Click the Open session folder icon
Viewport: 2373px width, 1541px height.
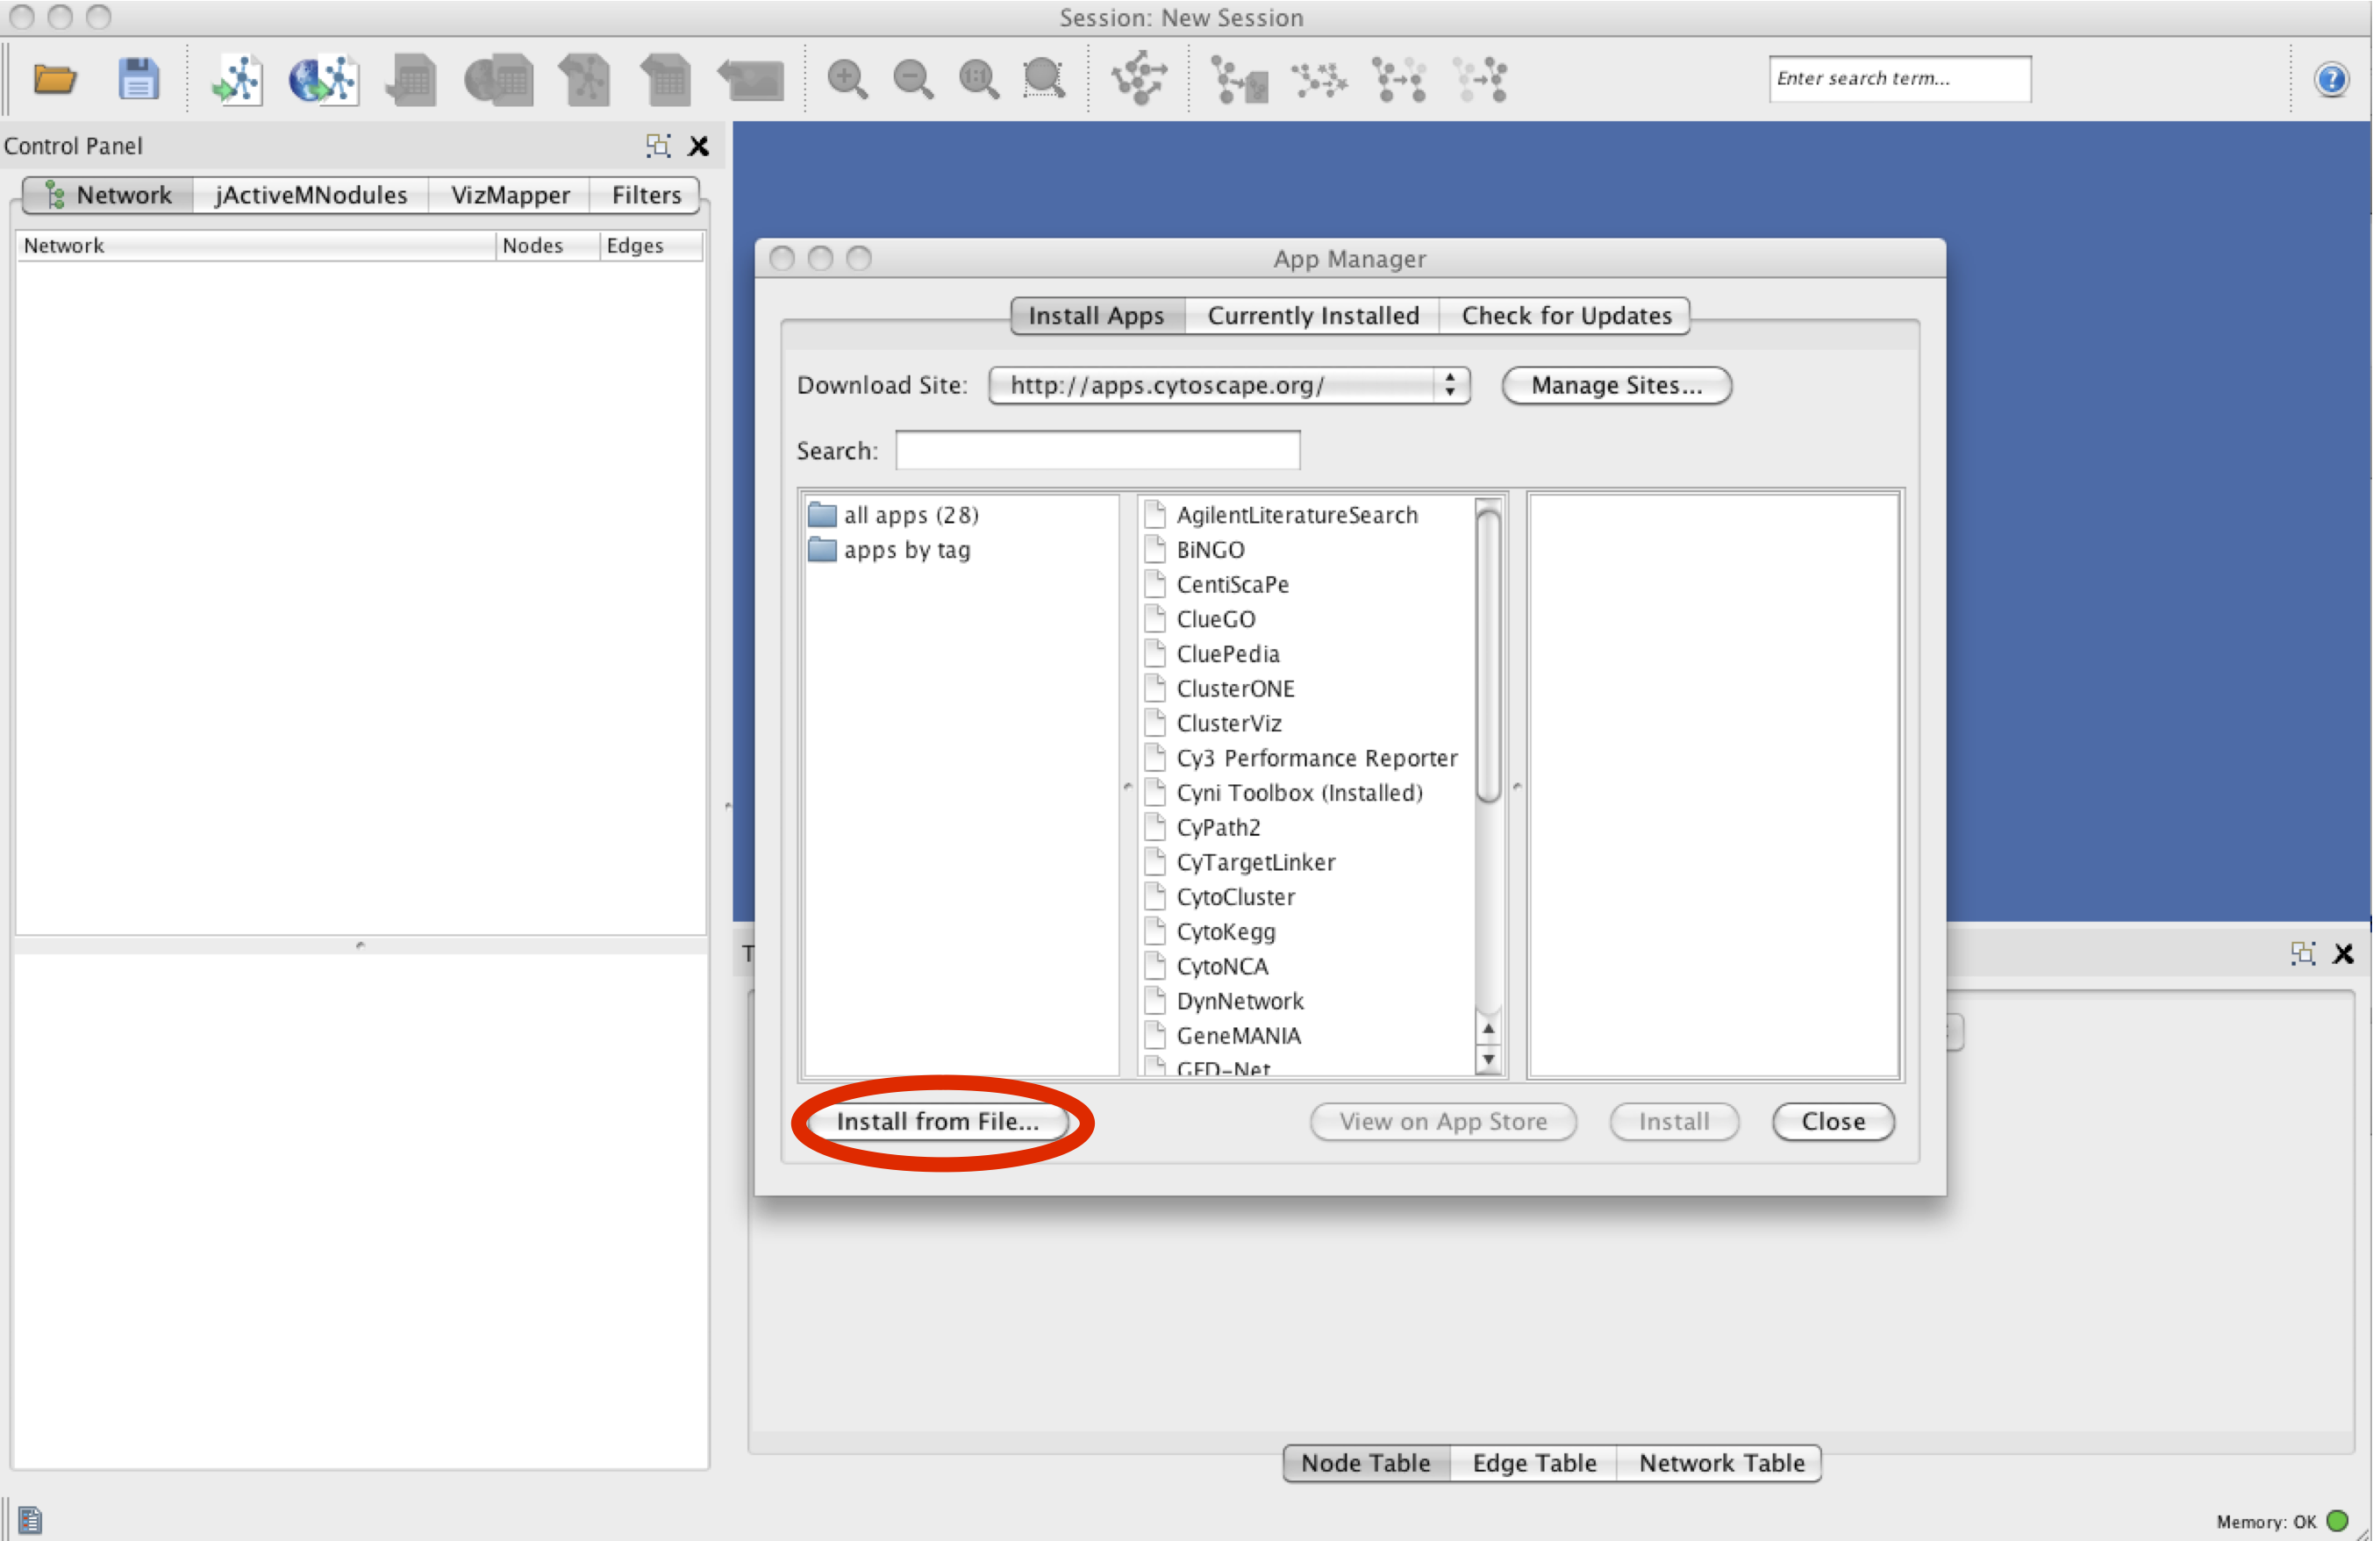pyautogui.click(x=54, y=79)
